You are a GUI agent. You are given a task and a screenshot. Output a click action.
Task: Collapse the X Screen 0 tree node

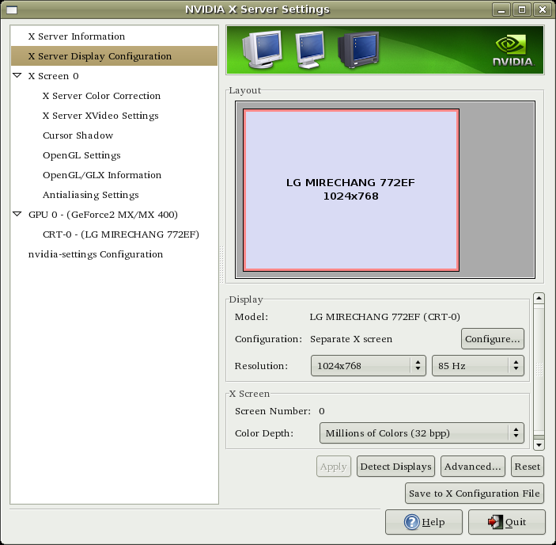17,75
